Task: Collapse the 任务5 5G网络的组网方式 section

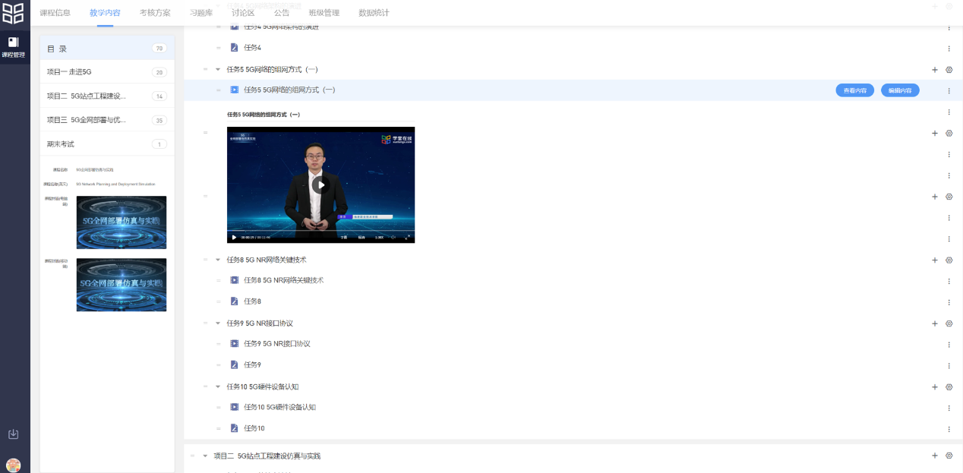Action: click(x=219, y=70)
